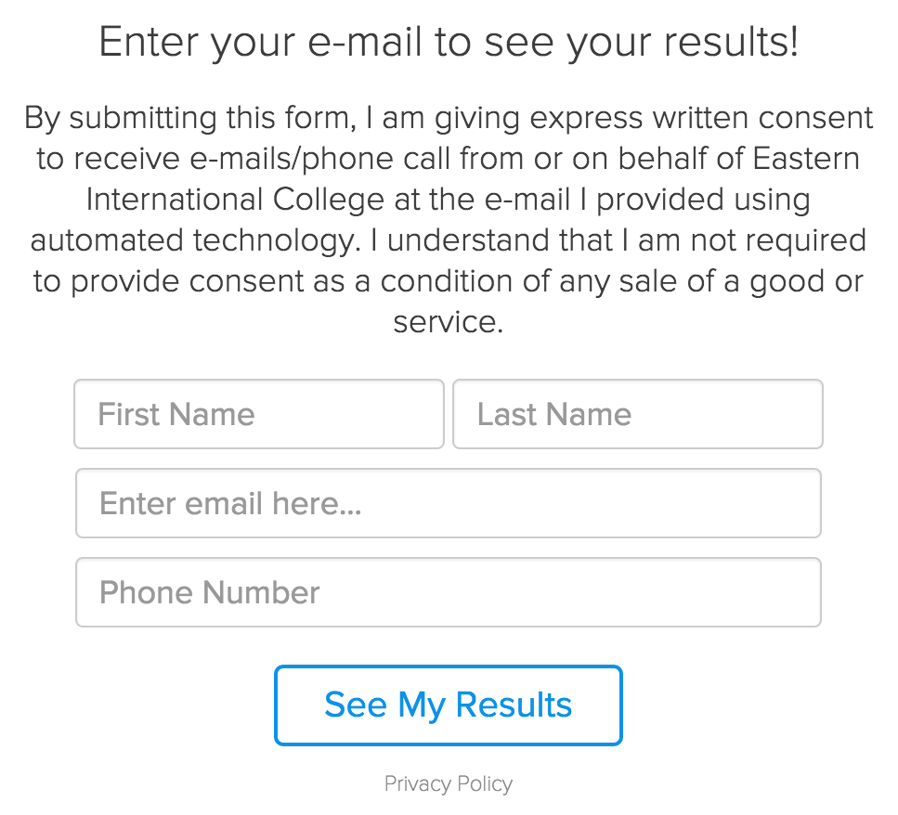Click into the Phone Number field
Screen dimensions: 898x815
tap(448, 592)
